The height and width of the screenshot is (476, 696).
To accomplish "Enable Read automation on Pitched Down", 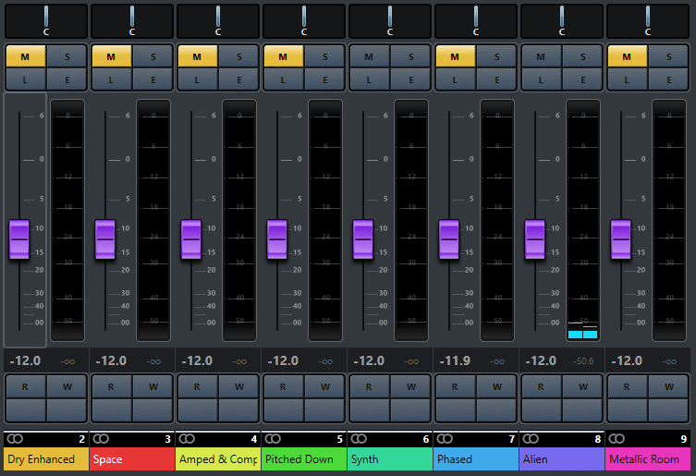I will pyautogui.click(x=283, y=386).
